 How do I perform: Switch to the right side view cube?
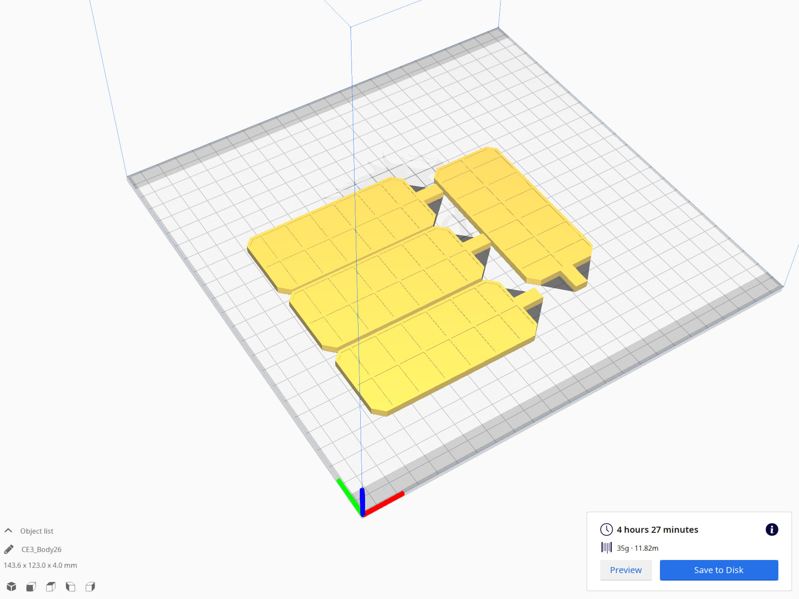point(90,587)
